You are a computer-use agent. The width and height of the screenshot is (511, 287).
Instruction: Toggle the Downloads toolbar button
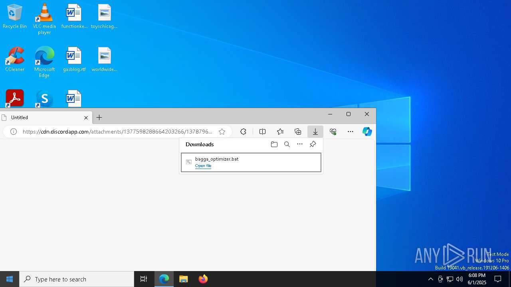point(315,132)
